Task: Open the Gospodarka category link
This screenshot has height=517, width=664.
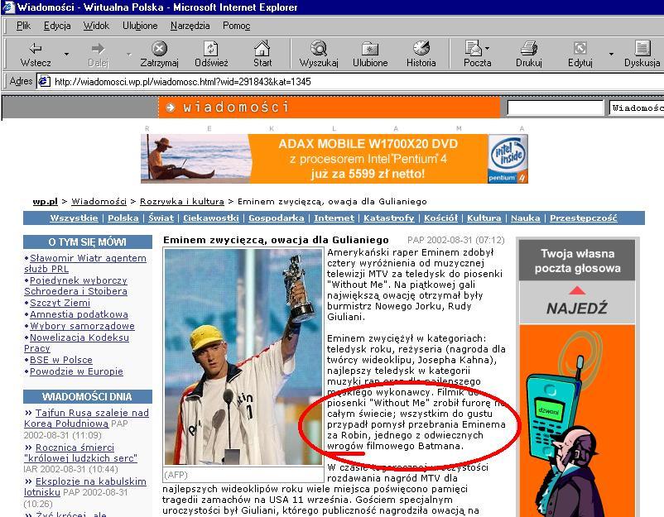Action: (x=276, y=218)
